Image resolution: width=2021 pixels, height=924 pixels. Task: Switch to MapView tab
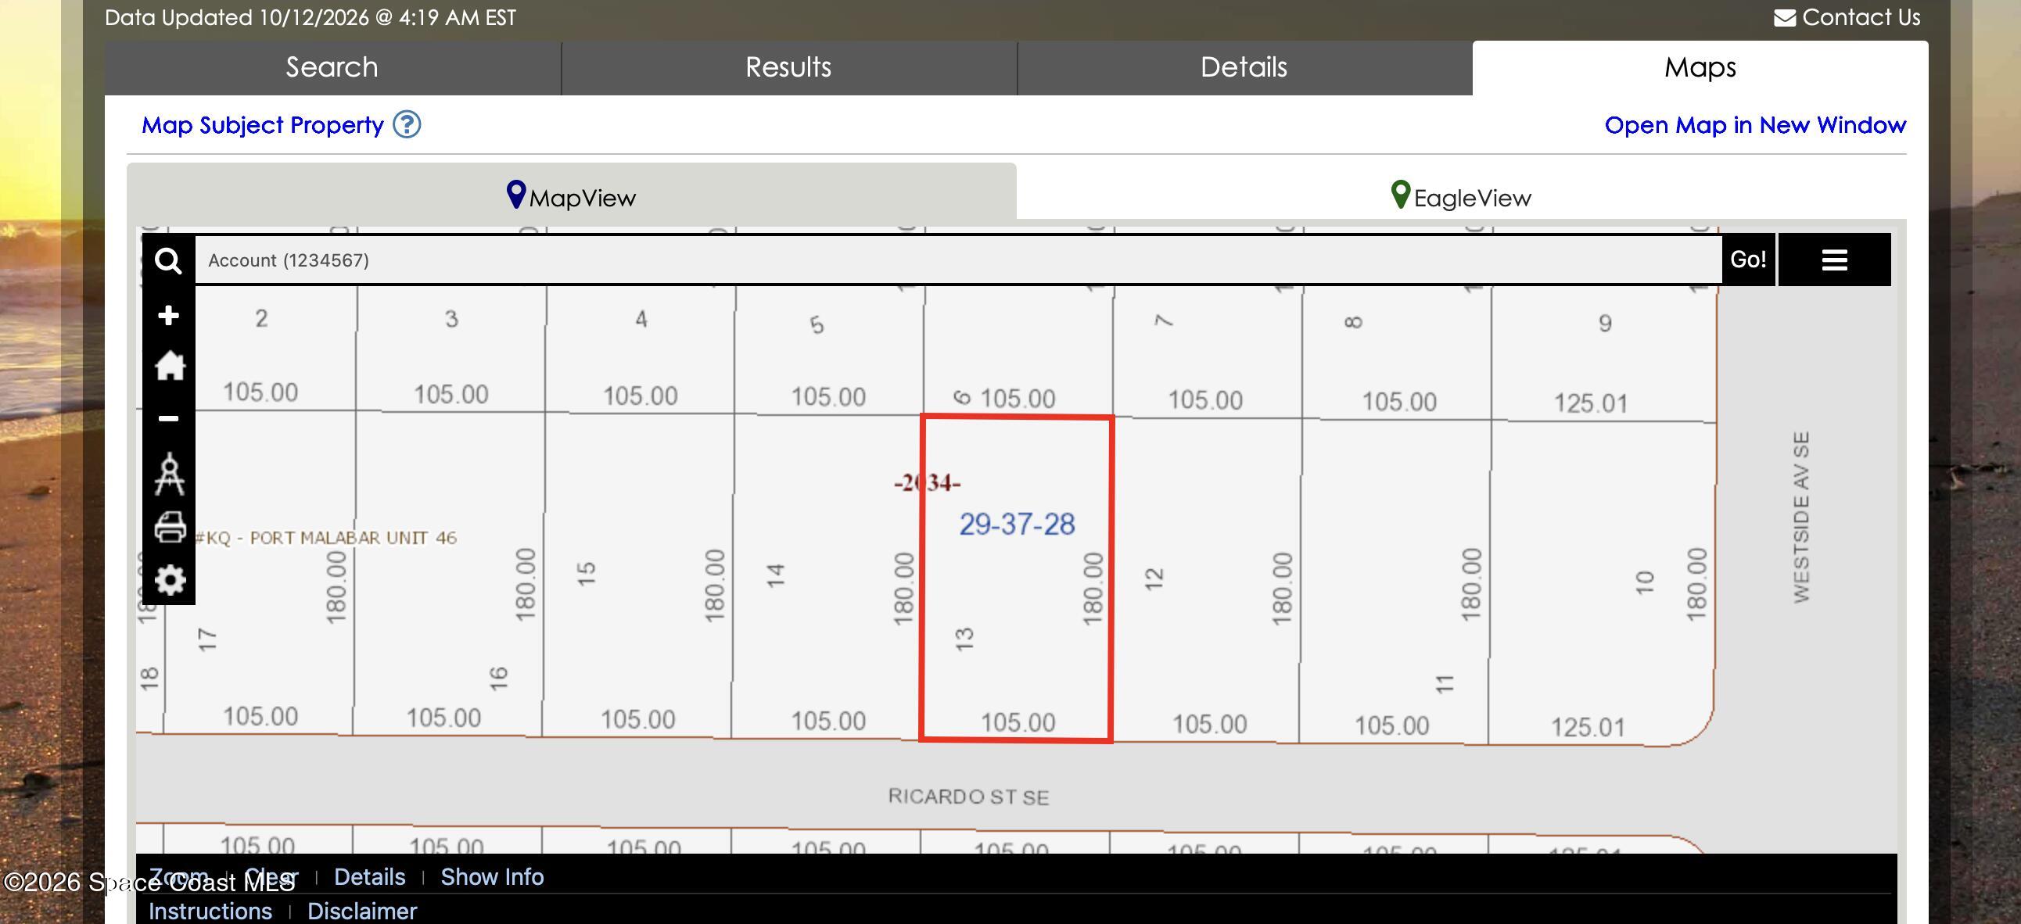[571, 196]
